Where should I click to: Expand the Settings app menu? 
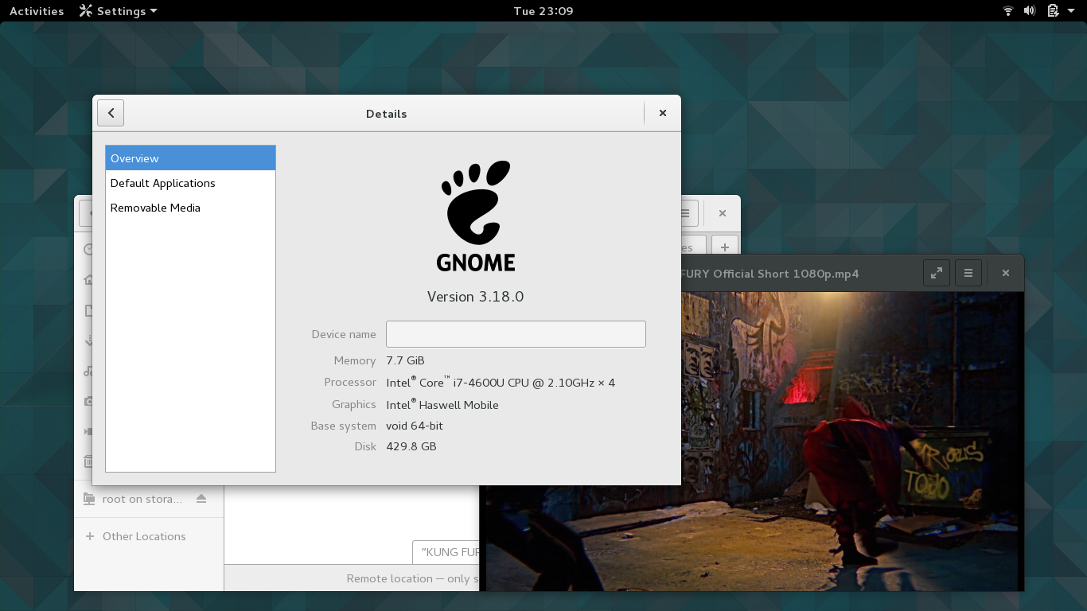(119, 11)
